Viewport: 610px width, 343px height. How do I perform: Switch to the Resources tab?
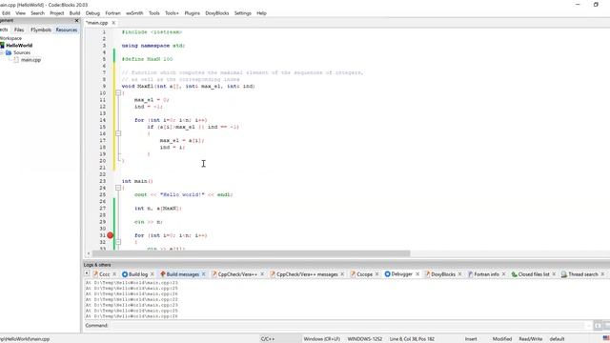67,30
